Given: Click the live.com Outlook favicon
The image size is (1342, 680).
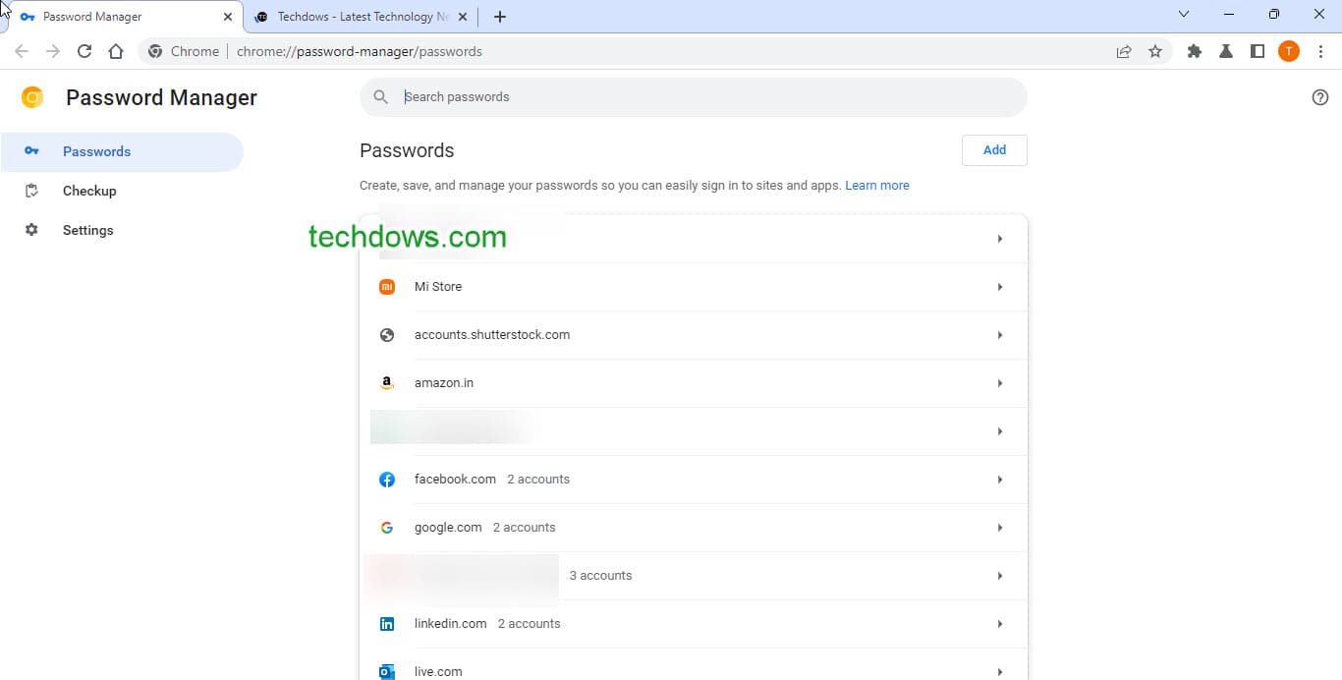Looking at the screenshot, I should (387, 672).
